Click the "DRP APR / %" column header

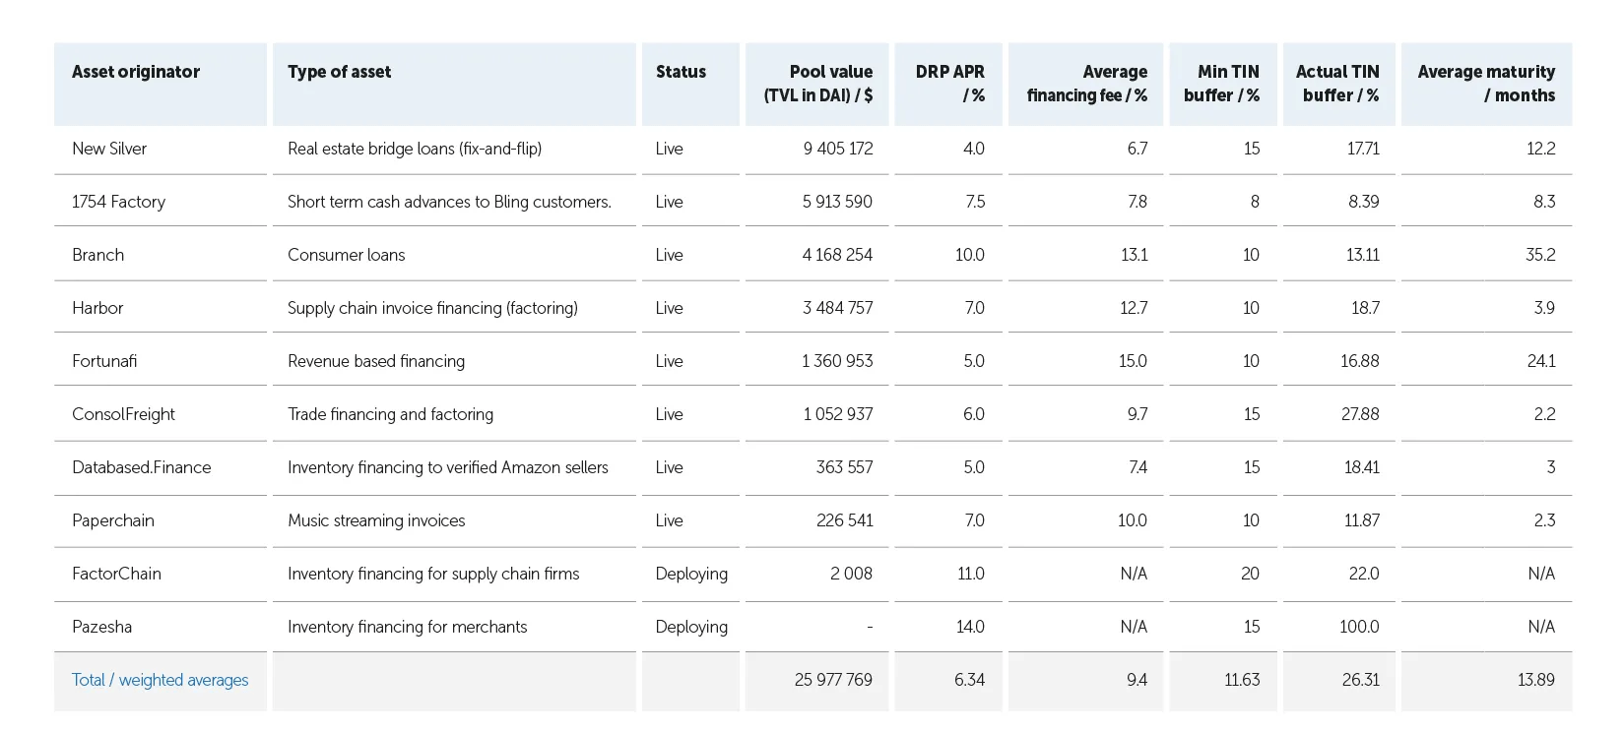[x=949, y=84]
